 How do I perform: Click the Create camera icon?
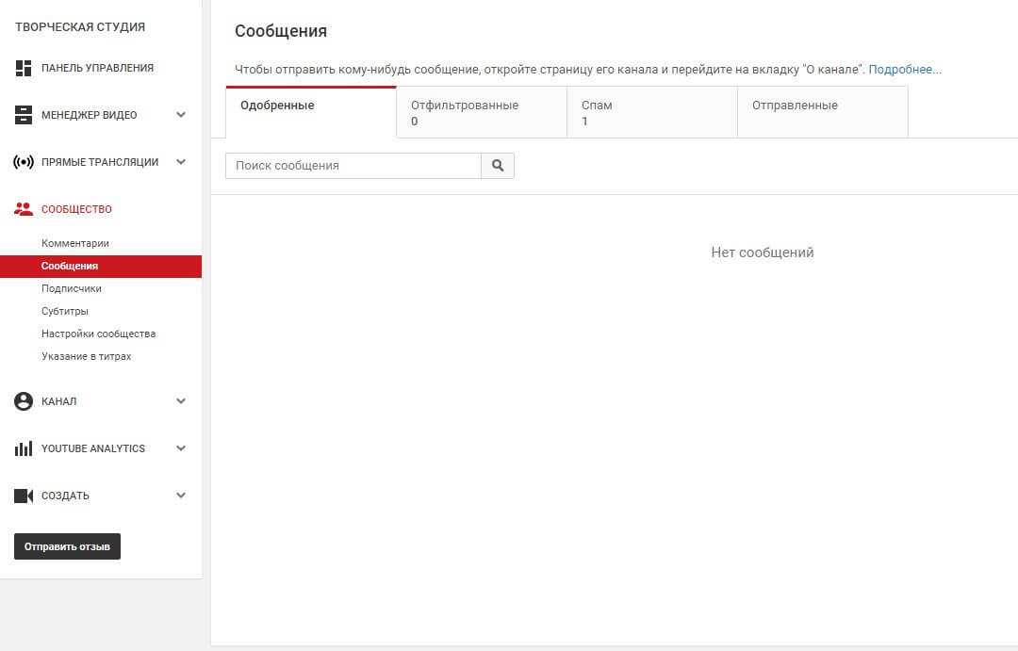click(x=24, y=496)
